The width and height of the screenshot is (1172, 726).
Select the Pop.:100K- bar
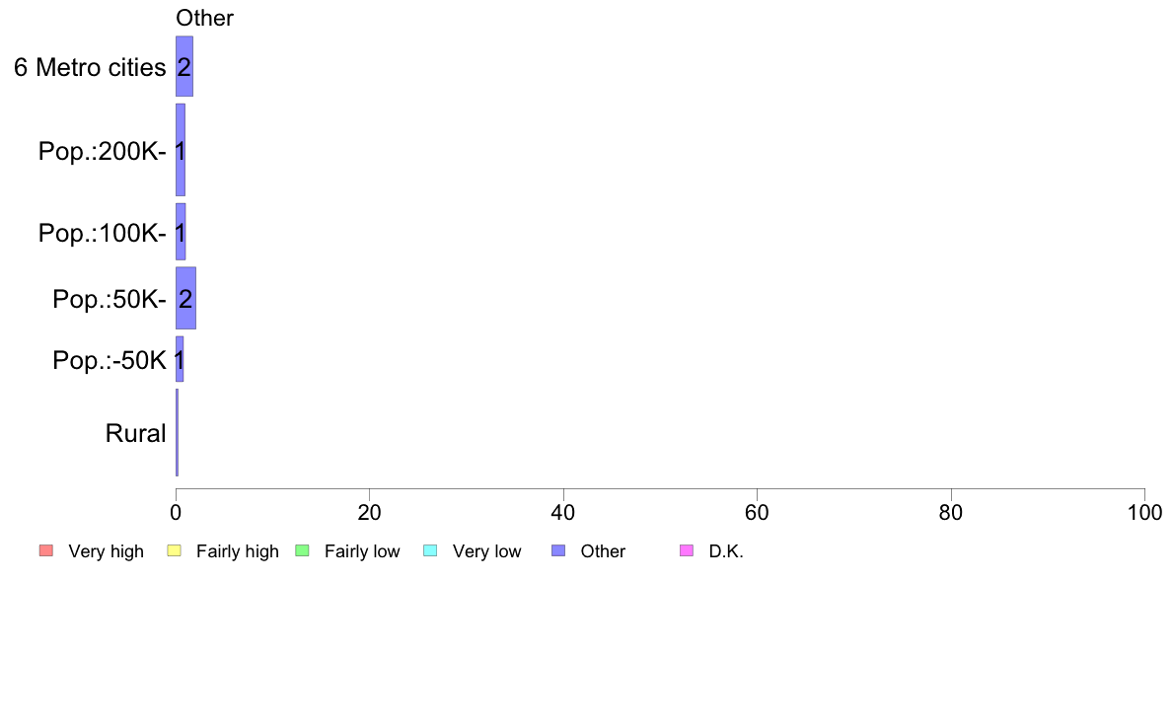click(x=181, y=232)
